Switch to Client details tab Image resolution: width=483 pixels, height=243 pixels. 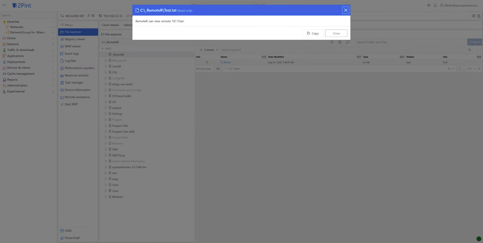110,25
